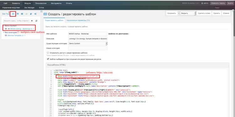Click the small window icon at top-right corner of content
This screenshot has height=117, width=235.
pyautogui.click(x=233, y=10)
